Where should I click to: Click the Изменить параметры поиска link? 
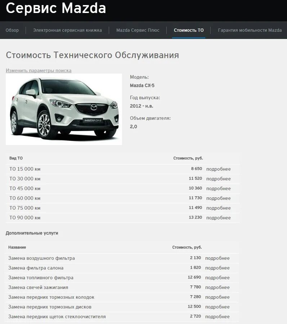[x=39, y=70]
